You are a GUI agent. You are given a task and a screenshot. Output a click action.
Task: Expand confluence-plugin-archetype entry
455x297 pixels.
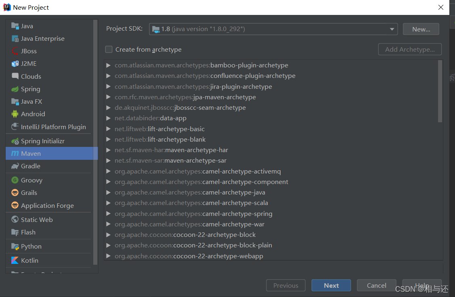coord(108,76)
